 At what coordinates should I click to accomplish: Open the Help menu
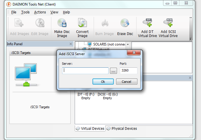(67, 12)
